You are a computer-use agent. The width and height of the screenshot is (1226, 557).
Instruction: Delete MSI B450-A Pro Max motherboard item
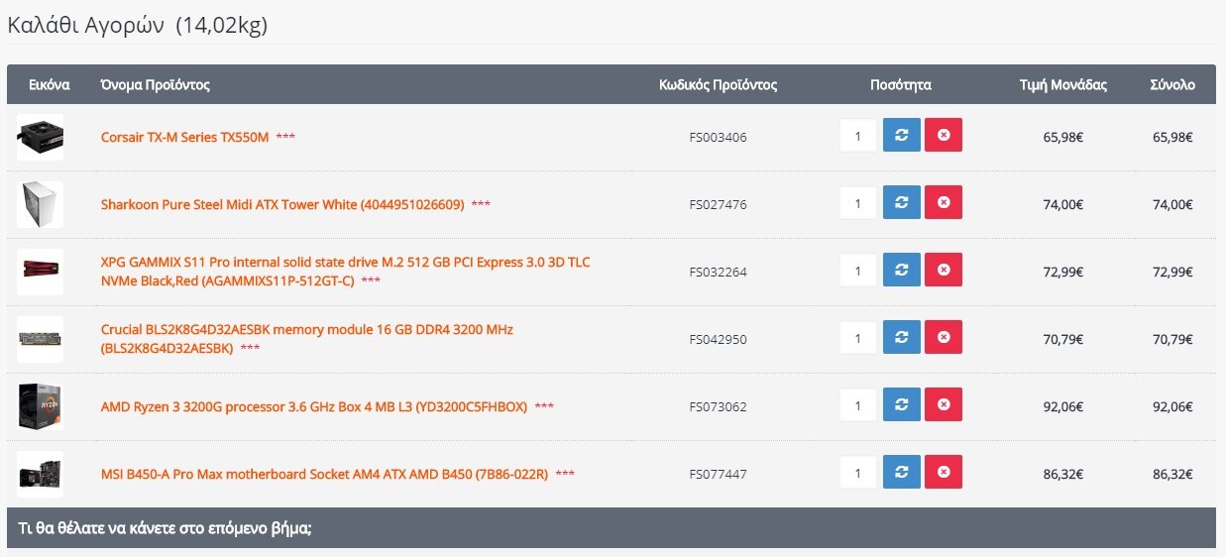pyautogui.click(x=944, y=474)
